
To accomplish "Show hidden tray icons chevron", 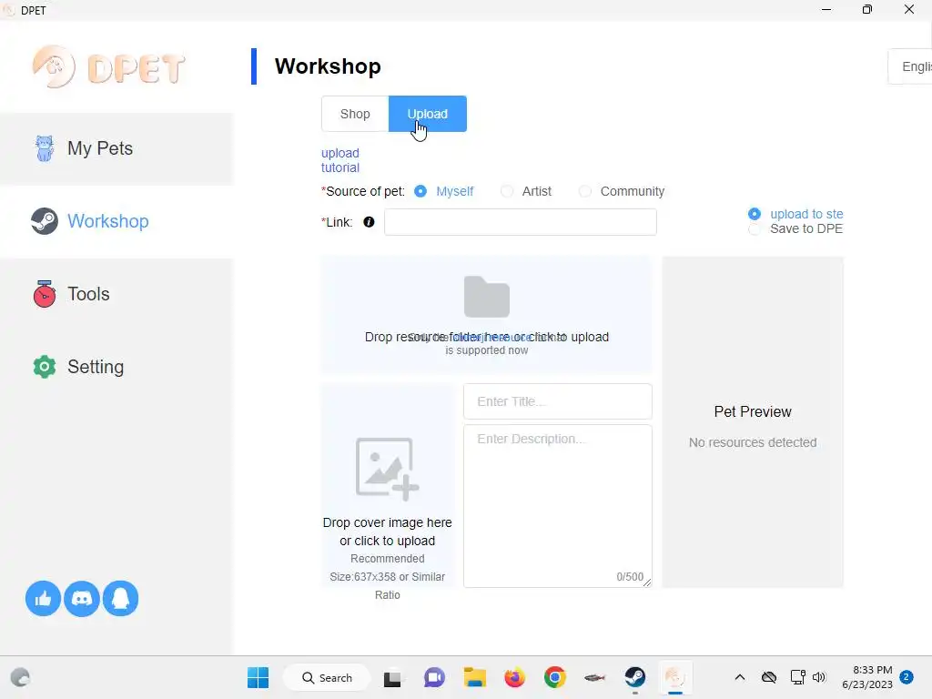I will [740, 677].
